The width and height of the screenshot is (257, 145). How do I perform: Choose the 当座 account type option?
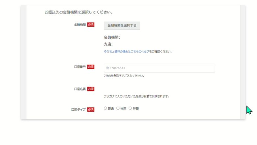118,108
